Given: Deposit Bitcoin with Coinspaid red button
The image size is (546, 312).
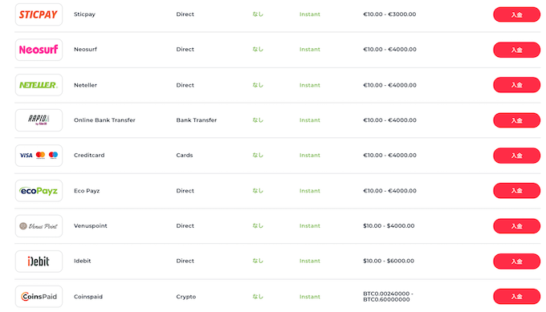Looking at the screenshot, I should (x=517, y=296).
